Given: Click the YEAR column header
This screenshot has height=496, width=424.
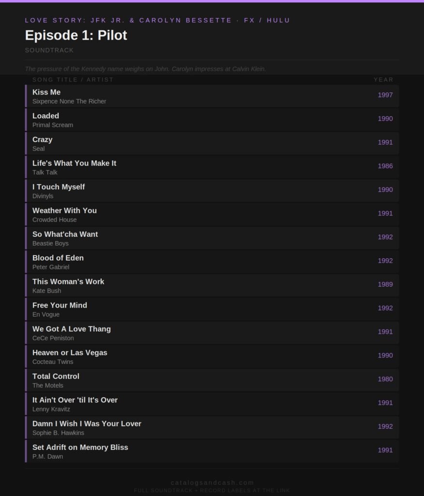Looking at the screenshot, I should click(383, 80).
